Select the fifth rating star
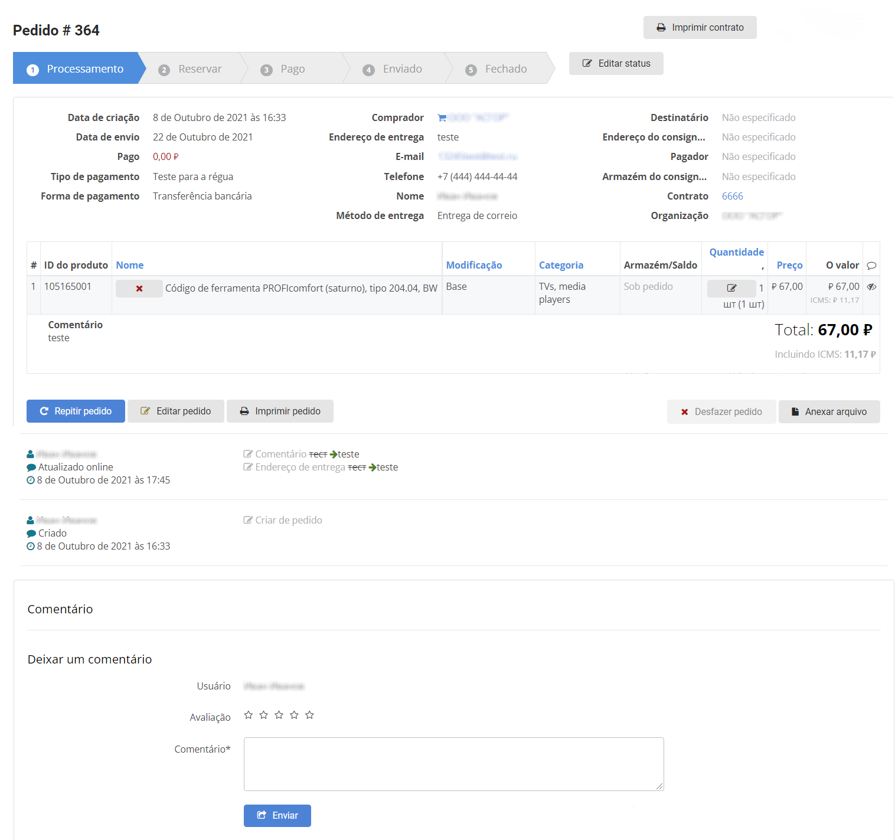This screenshot has width=895, height=840. pyautogui.click(x=309, y=715)
